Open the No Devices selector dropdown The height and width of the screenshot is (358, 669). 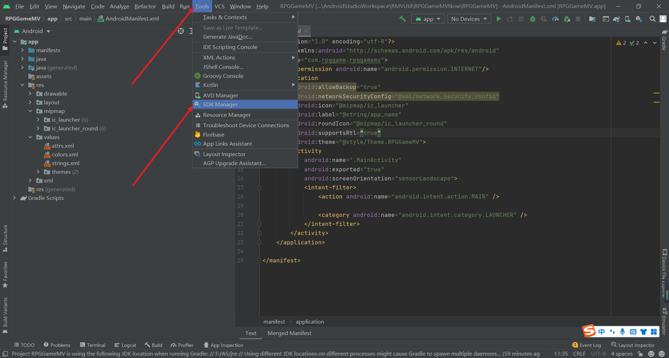click(x=469, y=19)
